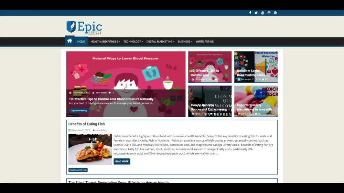Click July 23, 2020 date on medicine card
The width and height of the screenshot is (344, 193).
(247, 114)
